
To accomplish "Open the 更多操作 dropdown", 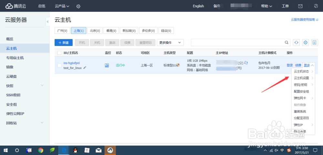I will coord(170,42).
